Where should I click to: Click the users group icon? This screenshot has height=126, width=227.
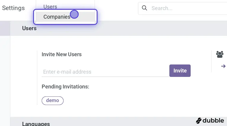(220, 54)
